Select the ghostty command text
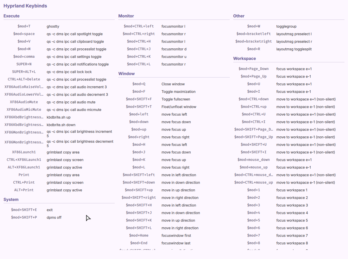 pos(53,27)
